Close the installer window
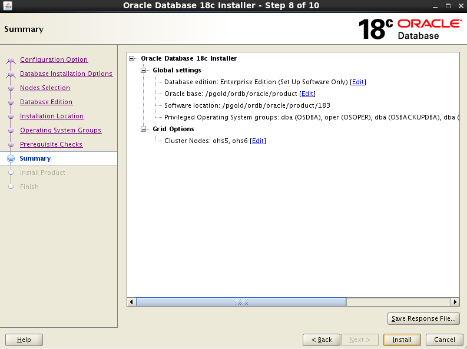Image resolution: width=467 pixels, height=349 pixels. tap(461, 6)
